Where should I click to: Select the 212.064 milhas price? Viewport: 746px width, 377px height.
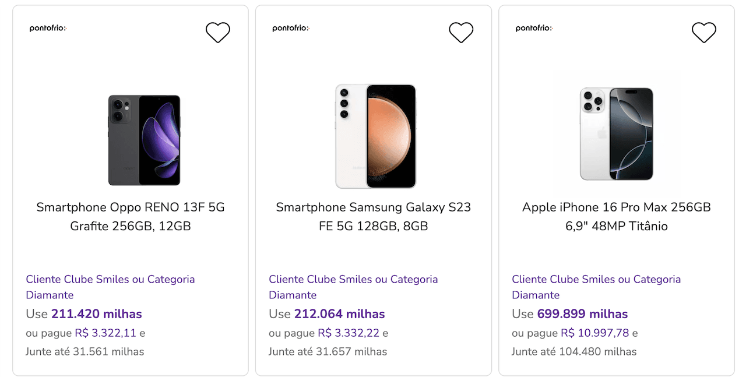pos(340,314)
